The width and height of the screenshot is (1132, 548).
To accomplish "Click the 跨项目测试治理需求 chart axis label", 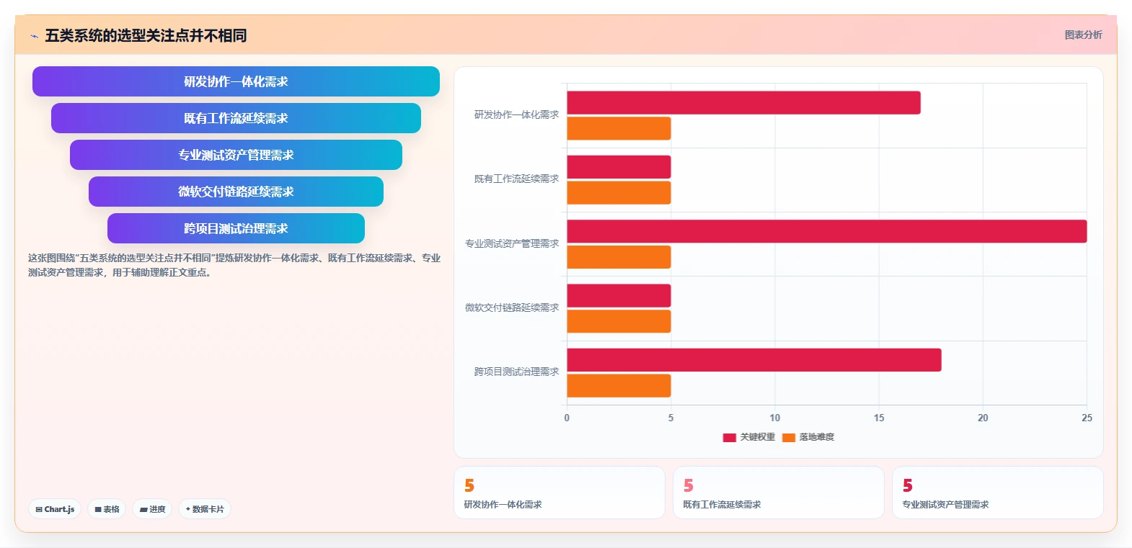I will click(516, 372).
